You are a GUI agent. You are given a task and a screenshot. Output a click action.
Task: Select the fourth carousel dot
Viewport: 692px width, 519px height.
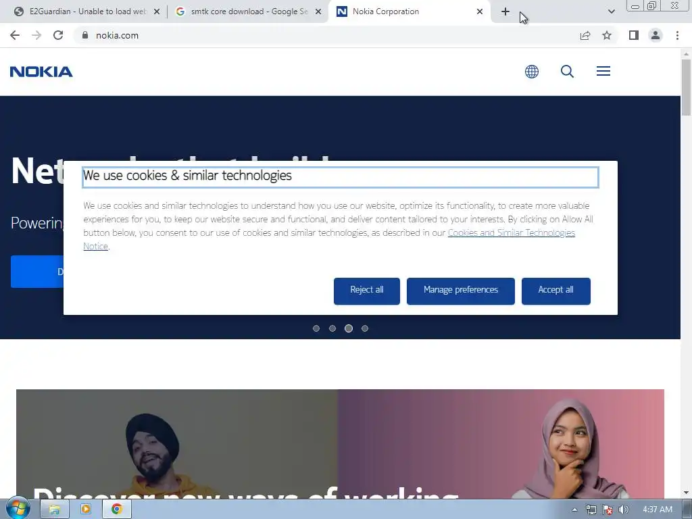364,328
